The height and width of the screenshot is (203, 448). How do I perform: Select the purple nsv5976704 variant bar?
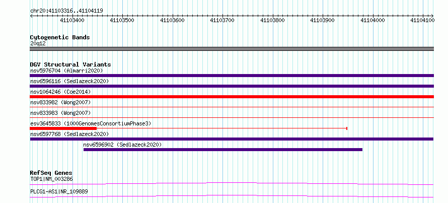232,76
